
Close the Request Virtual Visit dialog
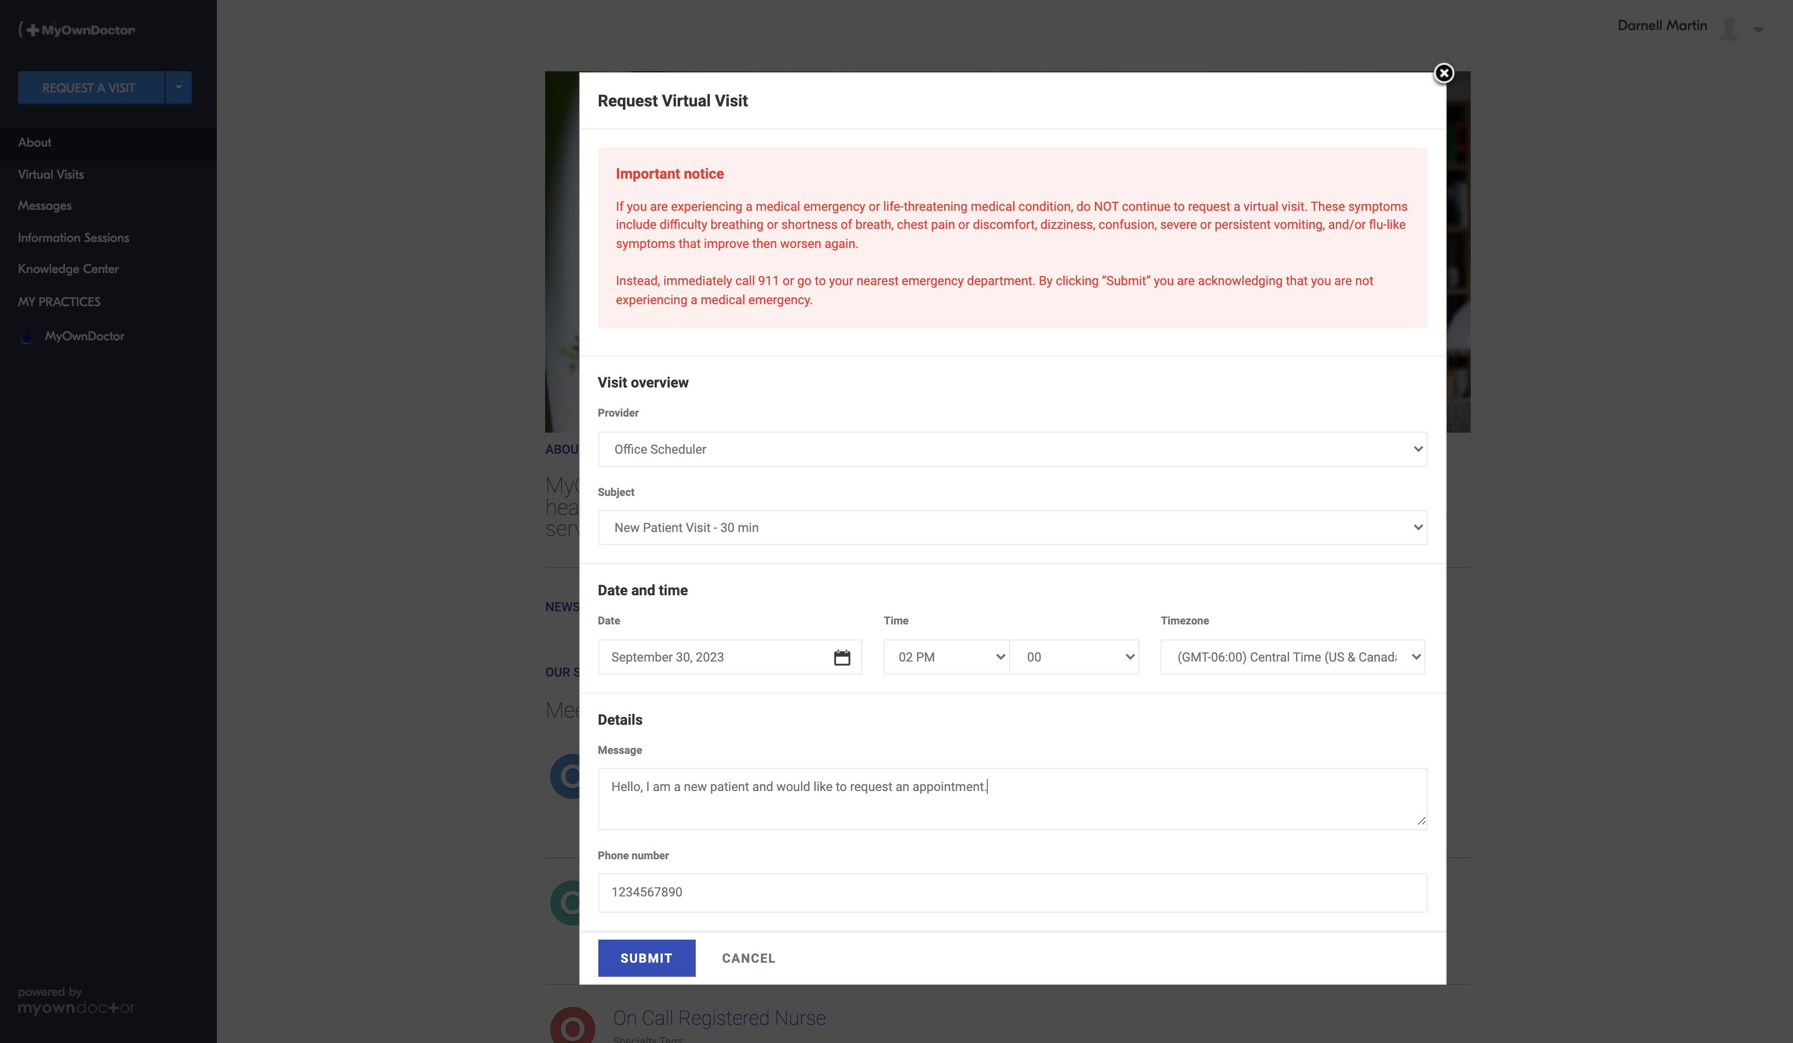pos(1443,73)
